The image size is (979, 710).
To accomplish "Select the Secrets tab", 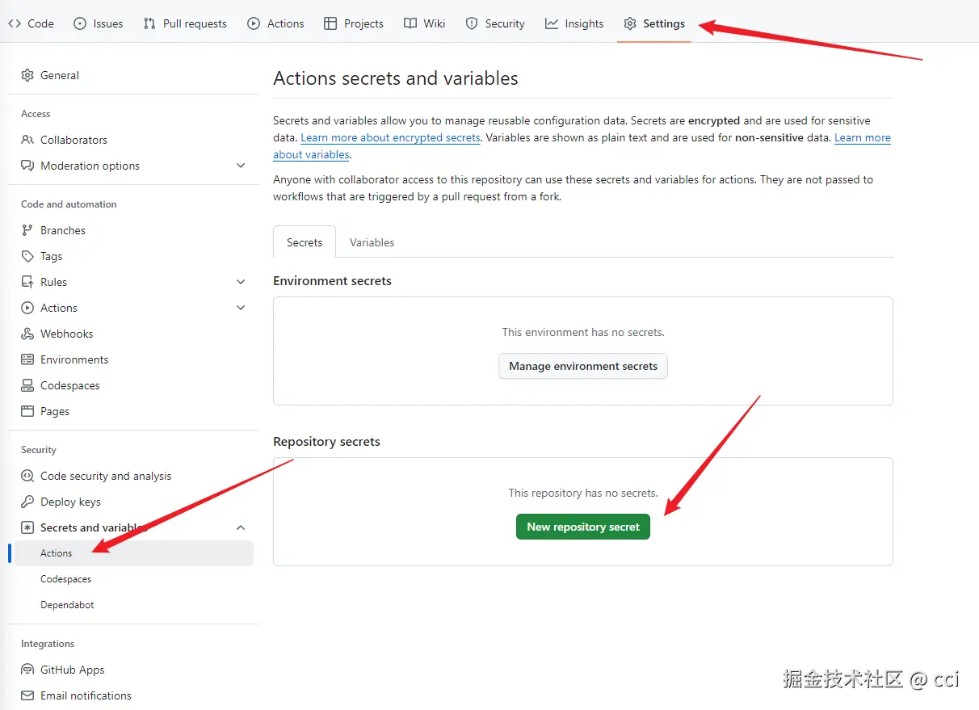I will (x=305, y=242).
